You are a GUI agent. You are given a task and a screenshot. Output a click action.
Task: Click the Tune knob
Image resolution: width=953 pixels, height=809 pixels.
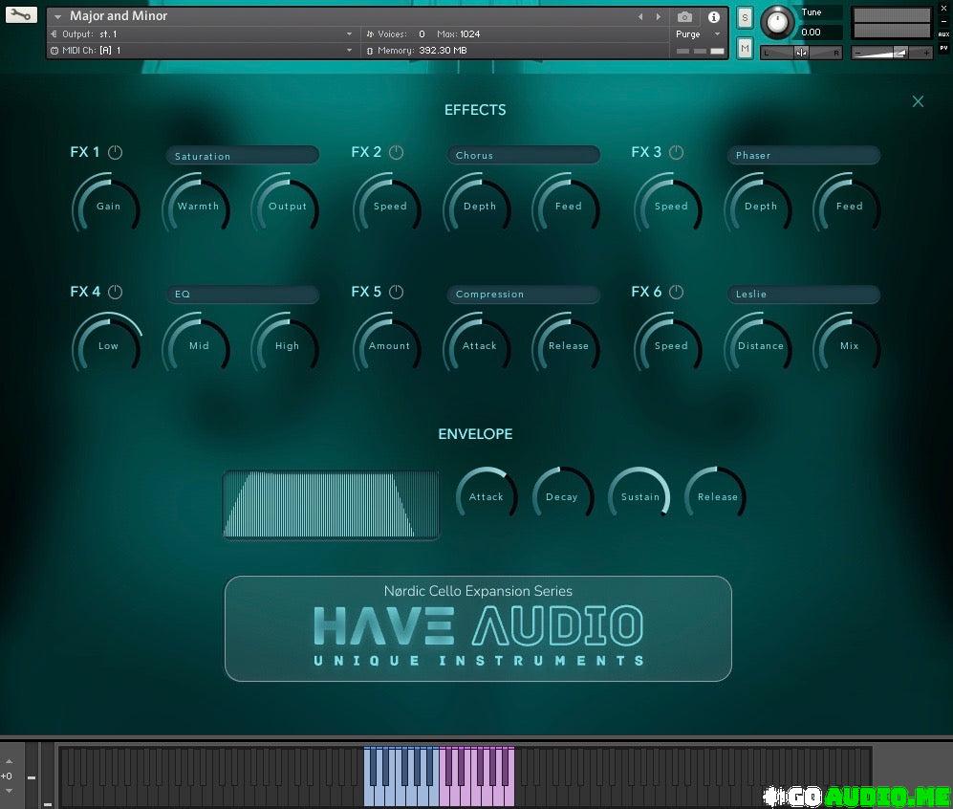click(x=777, y=23)
